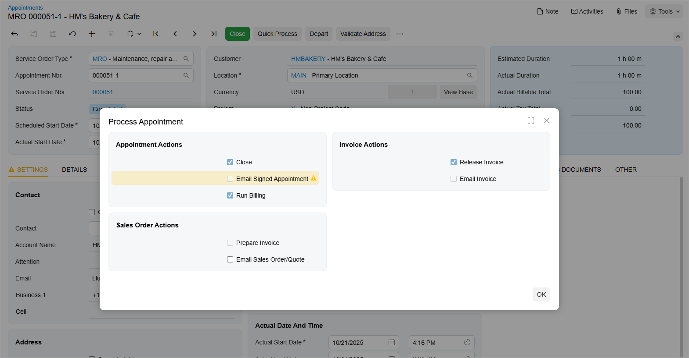Open the Files attachment button

(627, 11)
